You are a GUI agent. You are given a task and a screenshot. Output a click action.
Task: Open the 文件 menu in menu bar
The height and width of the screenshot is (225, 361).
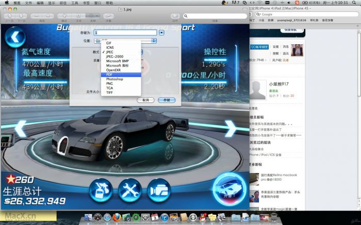28,3
